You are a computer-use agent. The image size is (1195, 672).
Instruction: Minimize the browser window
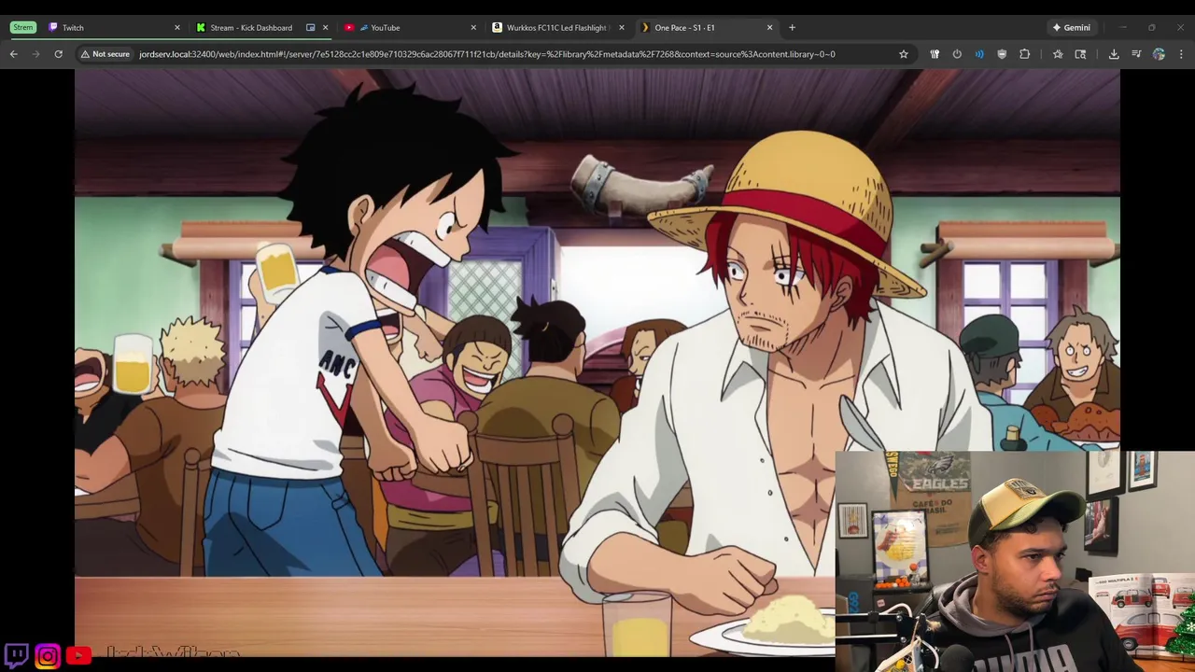(x=1123, y=27)
